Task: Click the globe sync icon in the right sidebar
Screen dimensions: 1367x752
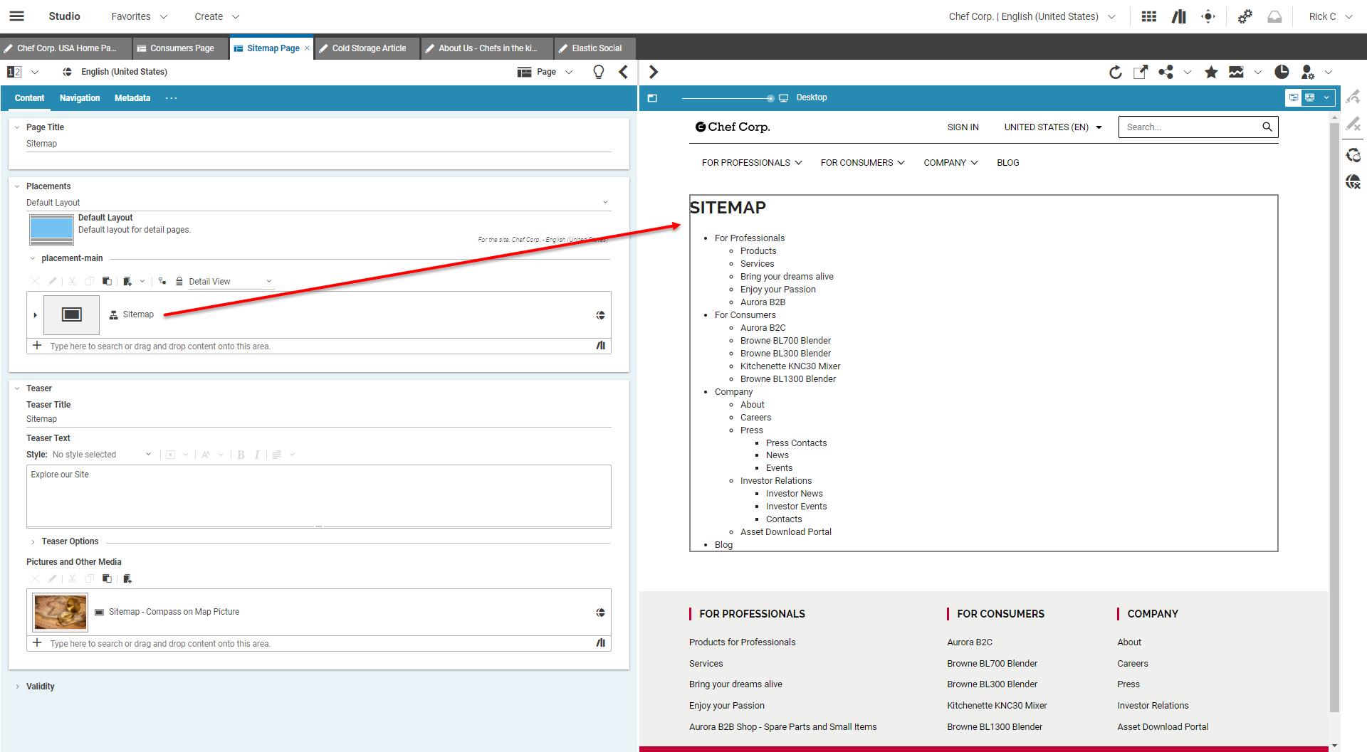Action: pos(1353,154)
